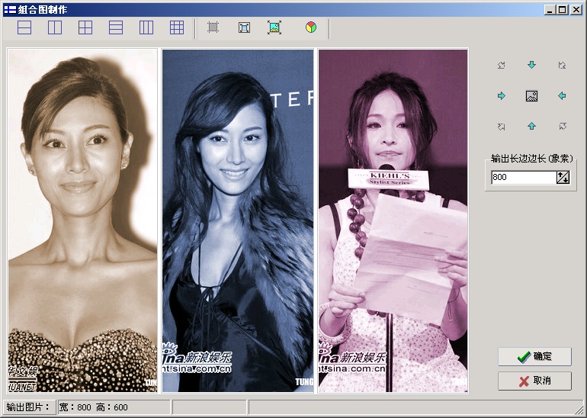Click the fit-picture-to-frame icon
The width and height of the screenshot is (587, 418).
click(x=274, y=28)
